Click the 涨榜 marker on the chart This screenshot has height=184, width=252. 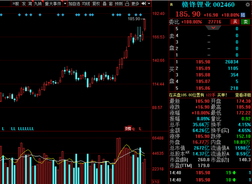[x=128, y=128]
